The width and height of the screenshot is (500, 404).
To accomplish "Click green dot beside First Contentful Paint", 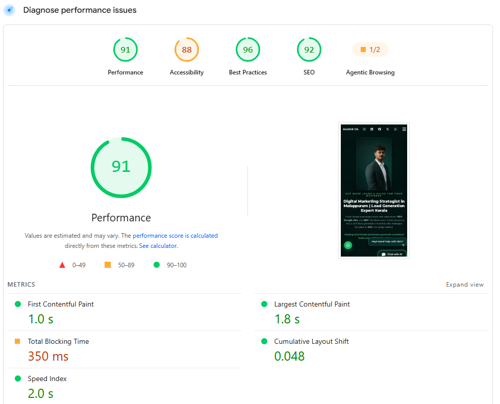I will click(18, 304).
